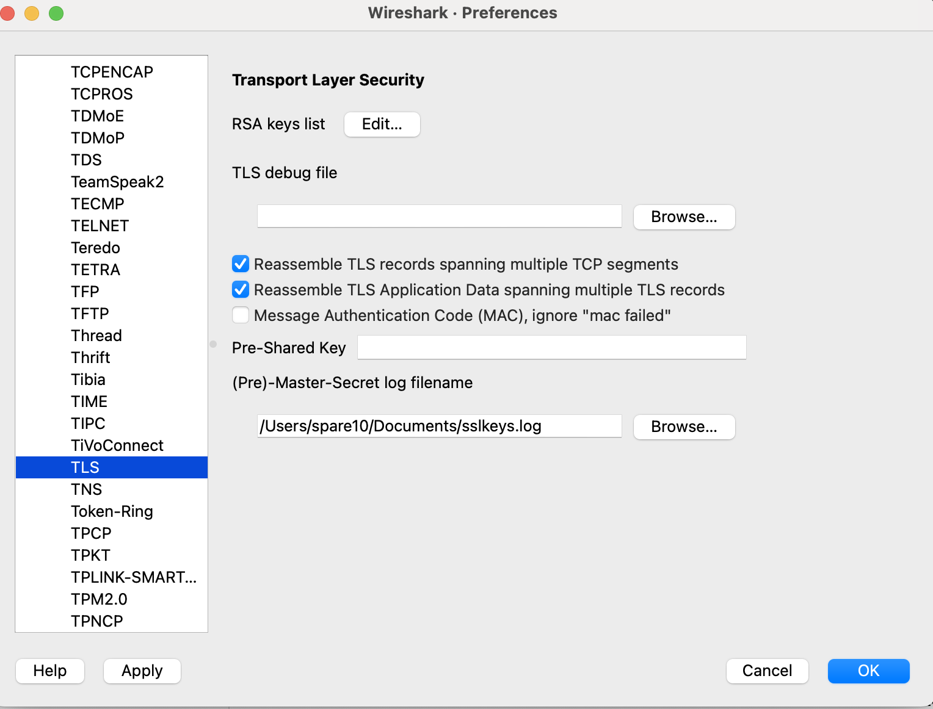Select TPKT protocol entry

click(112, 555)
